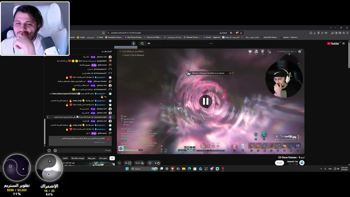The height and width of the screenshot is (197, 350).
Task: Open the Brave wallet icon
Action: (340, 33)
